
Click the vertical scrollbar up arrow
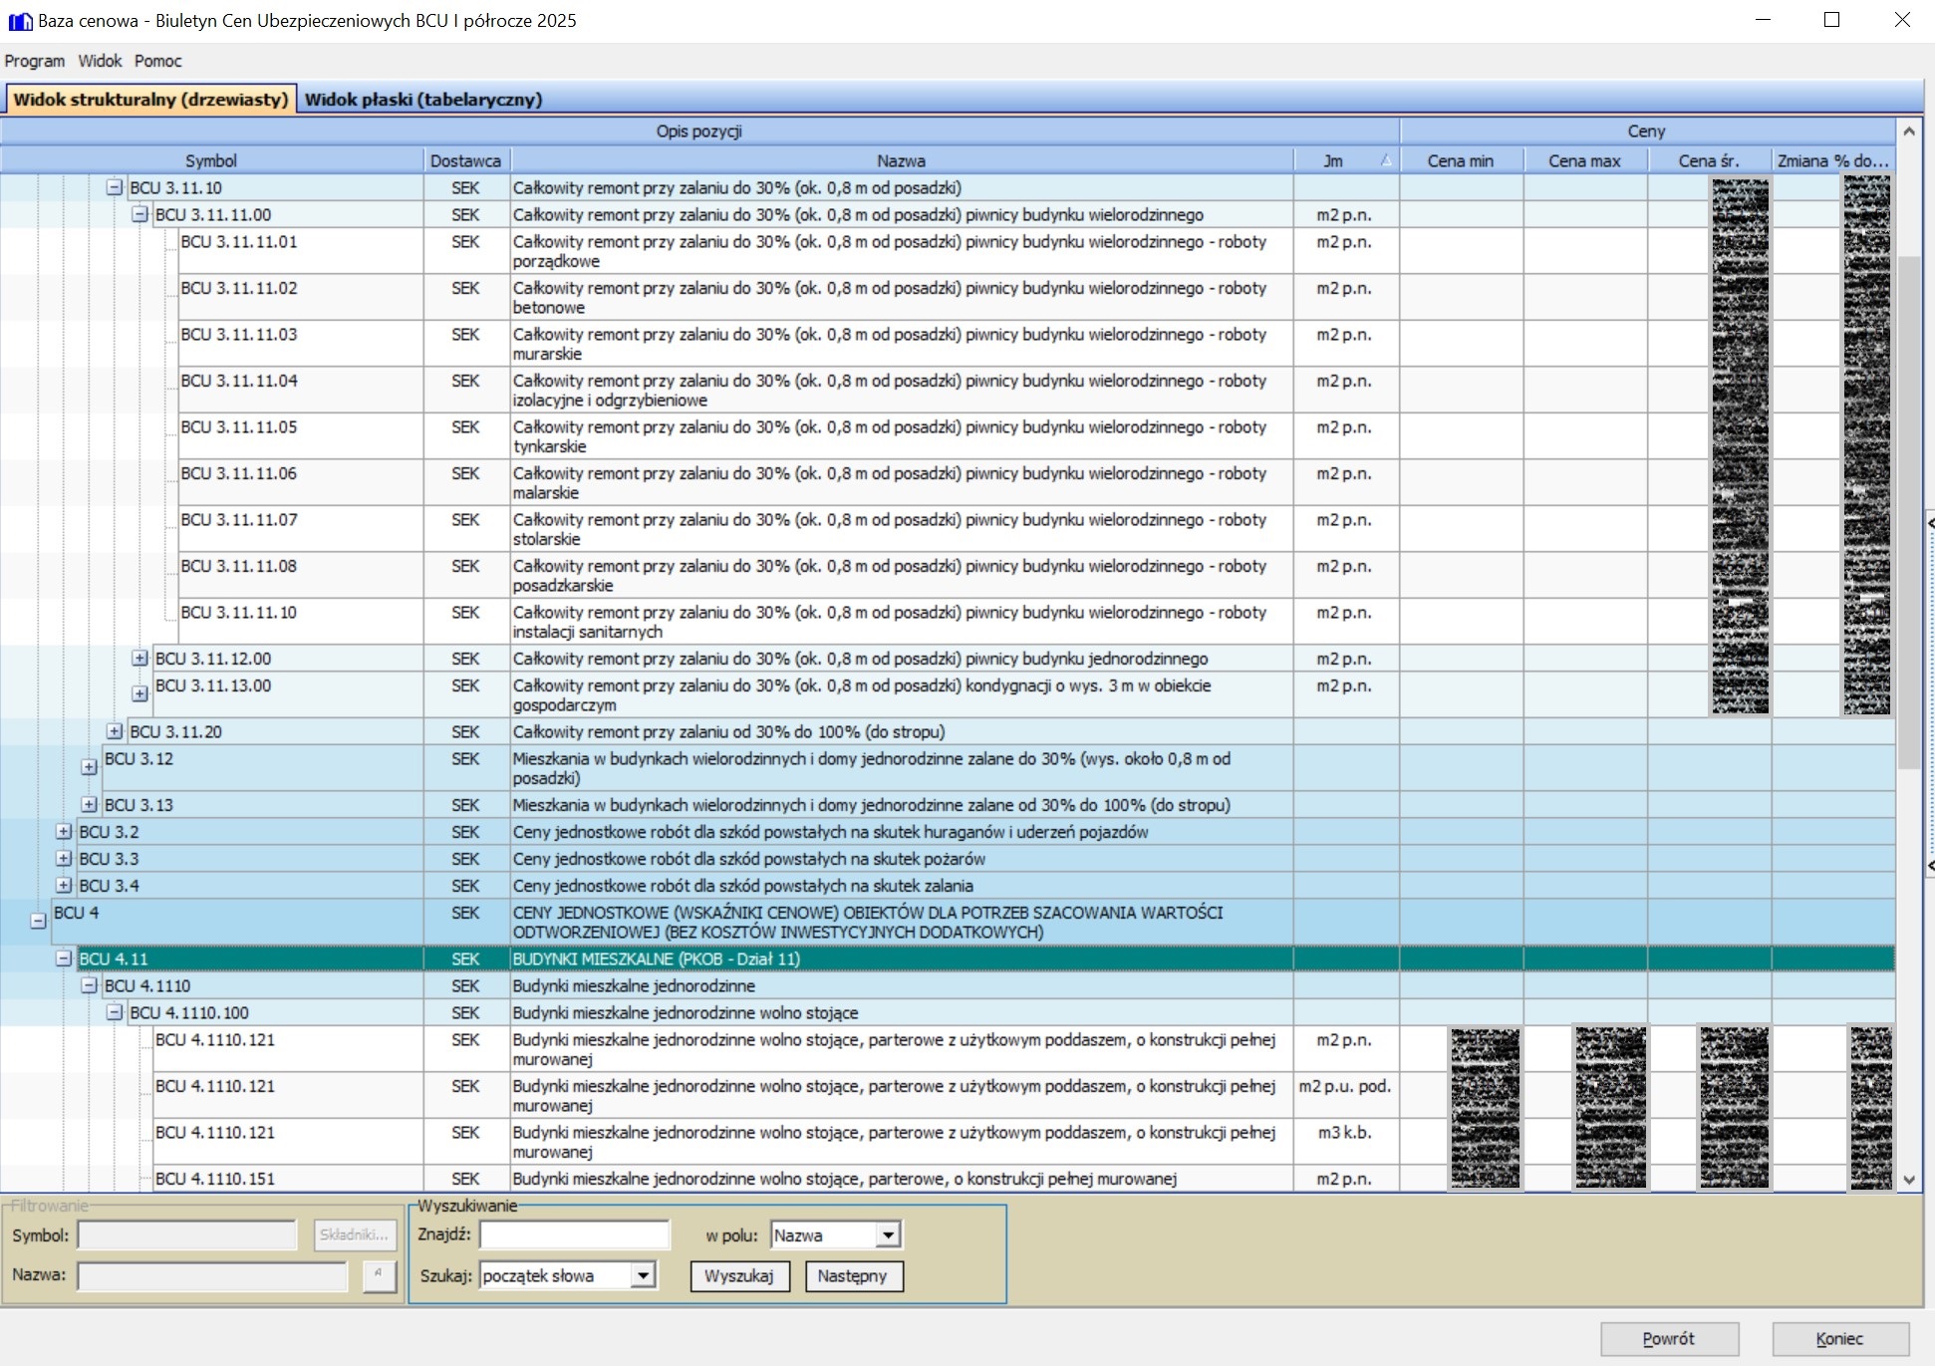pos(1908,132)
